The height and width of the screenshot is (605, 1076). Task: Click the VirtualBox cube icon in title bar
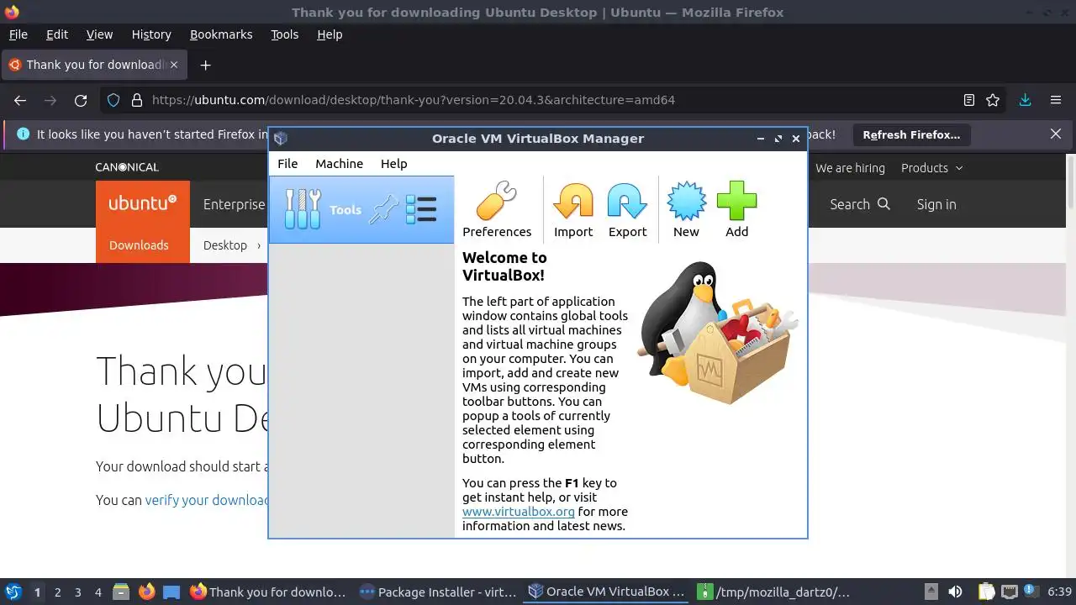[281, 139]
